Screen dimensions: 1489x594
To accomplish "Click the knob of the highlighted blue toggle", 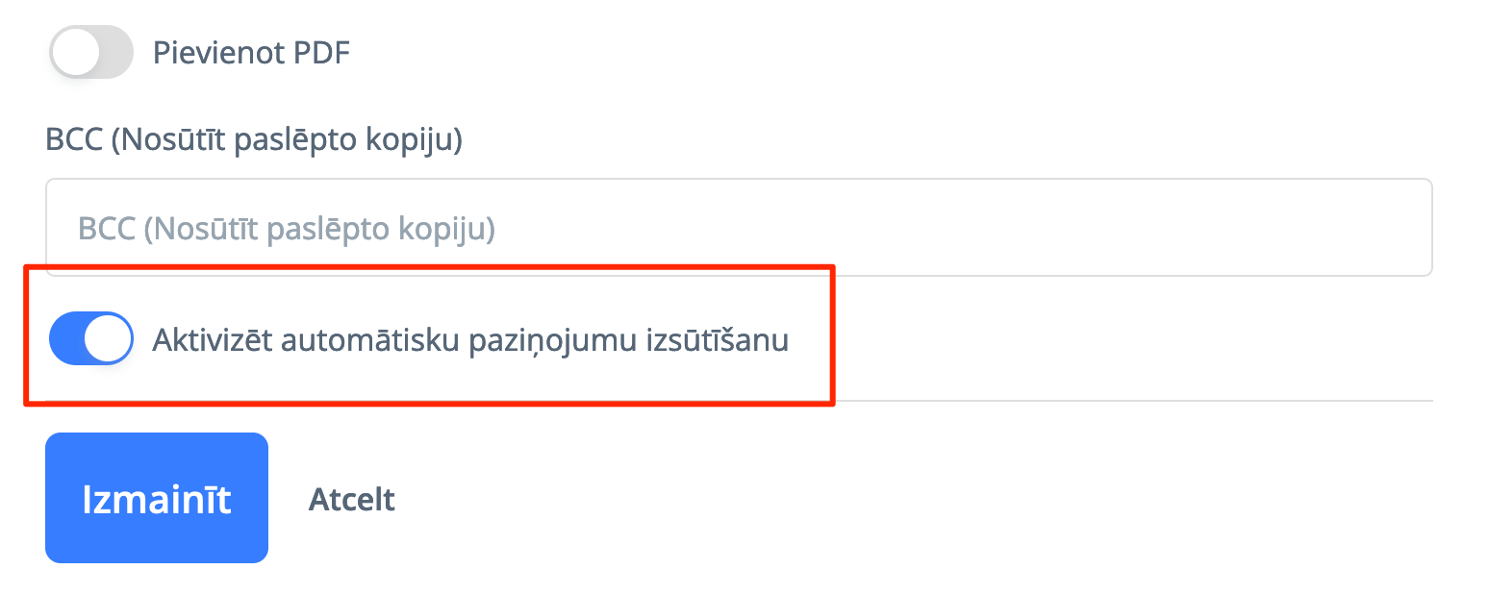I will (x=108, y=338).
